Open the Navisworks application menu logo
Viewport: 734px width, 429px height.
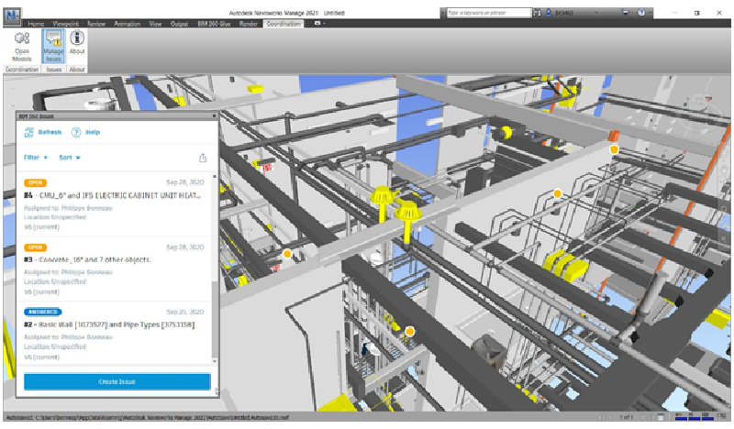pyautogui.click(x=12, y=16)
